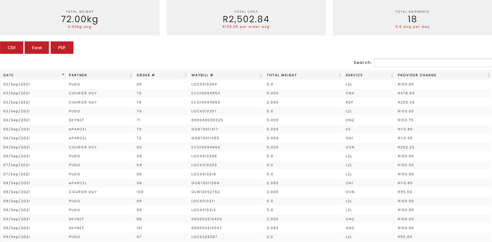
Task: Click order number 80
Action: pos(139,84)
